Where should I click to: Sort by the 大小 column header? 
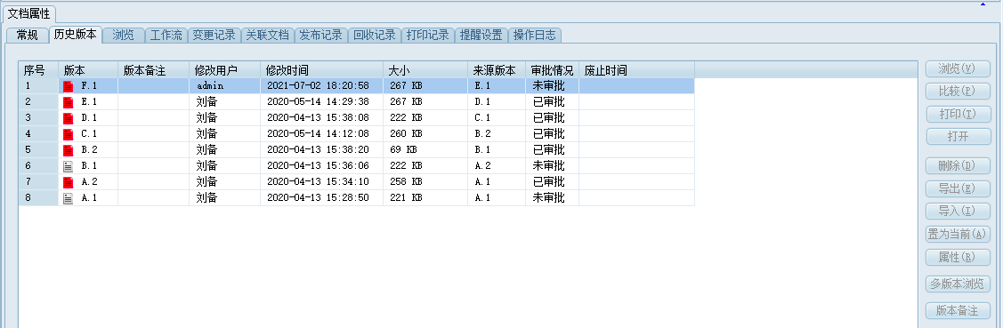point(425,69)
